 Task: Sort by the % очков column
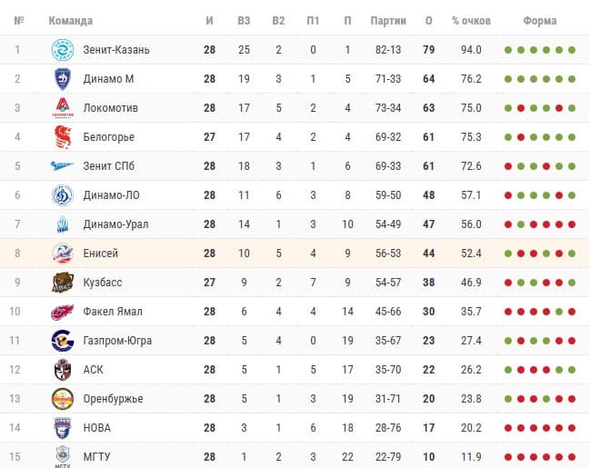(471, 20)
